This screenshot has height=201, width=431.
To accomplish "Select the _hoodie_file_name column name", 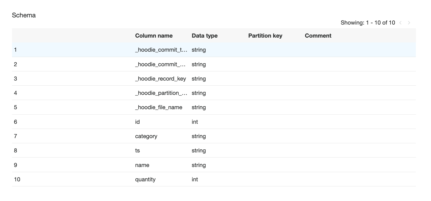I will click(x=159, y=107).
